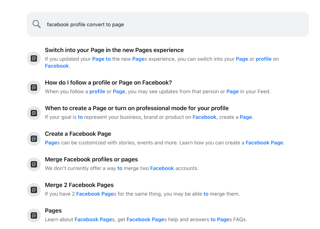Click the article icon next to "How do I follow a profile"
Viewport: 320px width, 229px height.
tap(34, 88)
